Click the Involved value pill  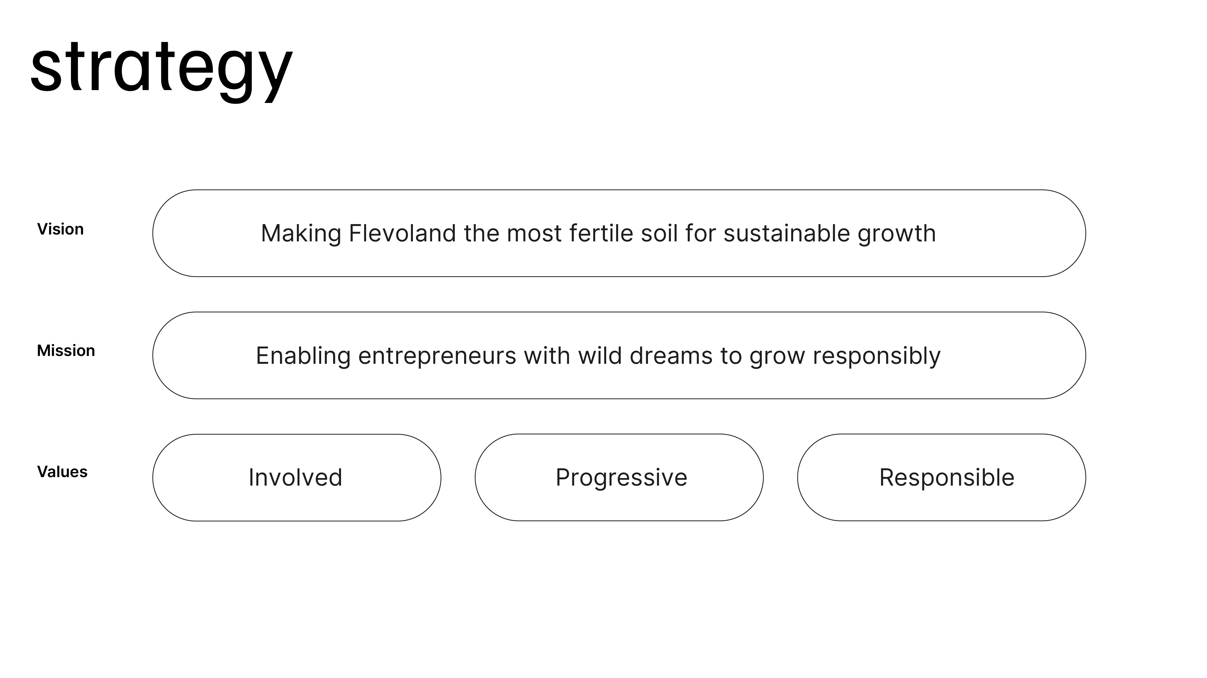click(296, 478)
